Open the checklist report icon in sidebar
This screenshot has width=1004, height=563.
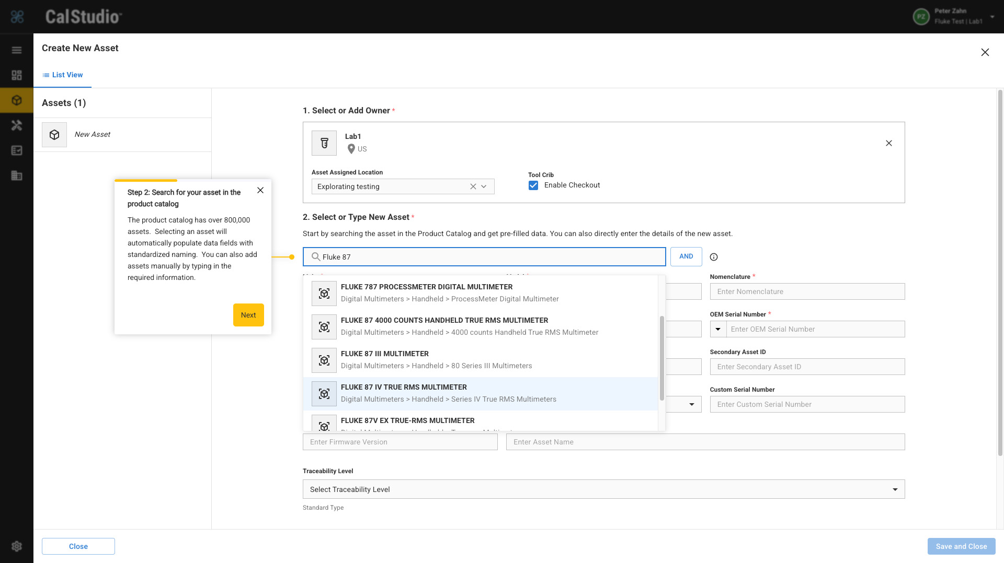click(17, 150)
